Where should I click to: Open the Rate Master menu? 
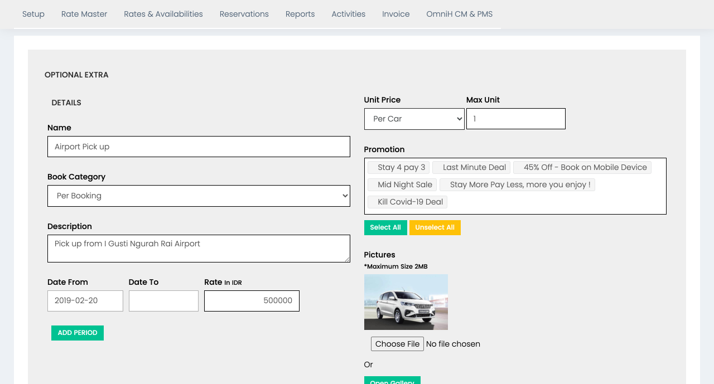click(x=84, y=14)
